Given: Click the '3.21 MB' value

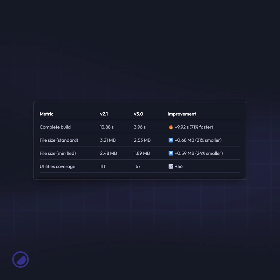Looking at the screenshot, I should click(x=108, y=140).
